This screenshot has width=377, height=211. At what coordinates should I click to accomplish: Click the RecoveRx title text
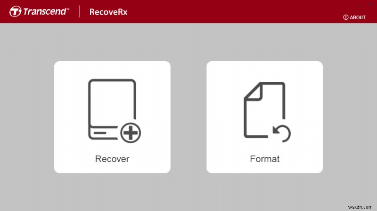click(x=108, y=12)
